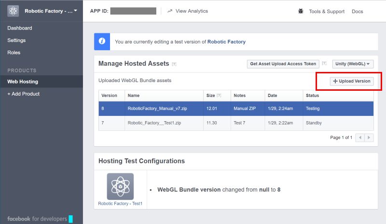Click the help [?] icon beside Manage Hosted Assets

[174, 64]
